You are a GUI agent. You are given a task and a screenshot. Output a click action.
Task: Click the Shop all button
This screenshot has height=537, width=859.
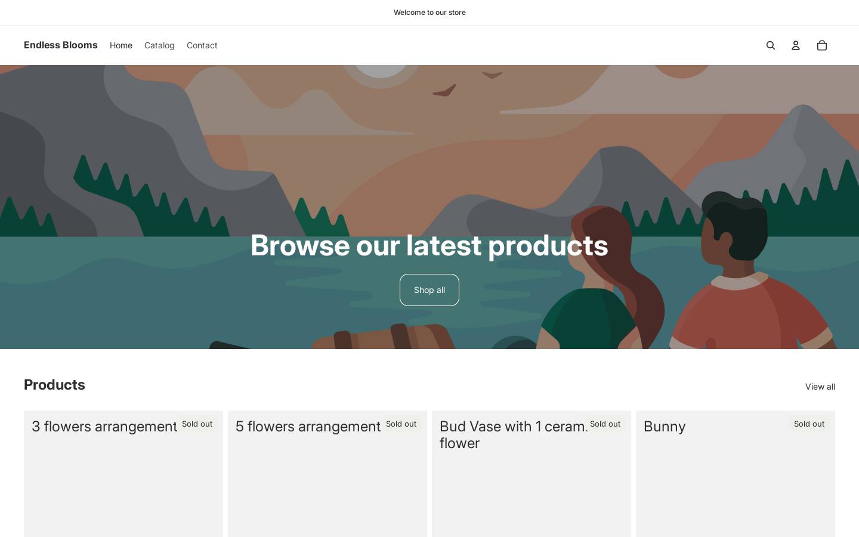coord(429,290)
